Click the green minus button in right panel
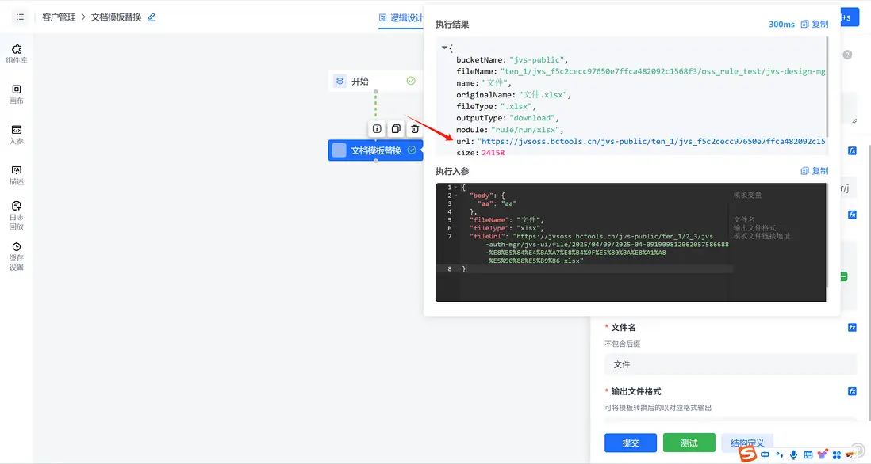Image resolution: width=871 pixels, height=464 pixels. 844,276
